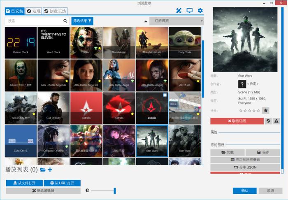Click the star on ALITA 4K thumbnail
This screenshot has height=200, width=288.
[198, 81]
